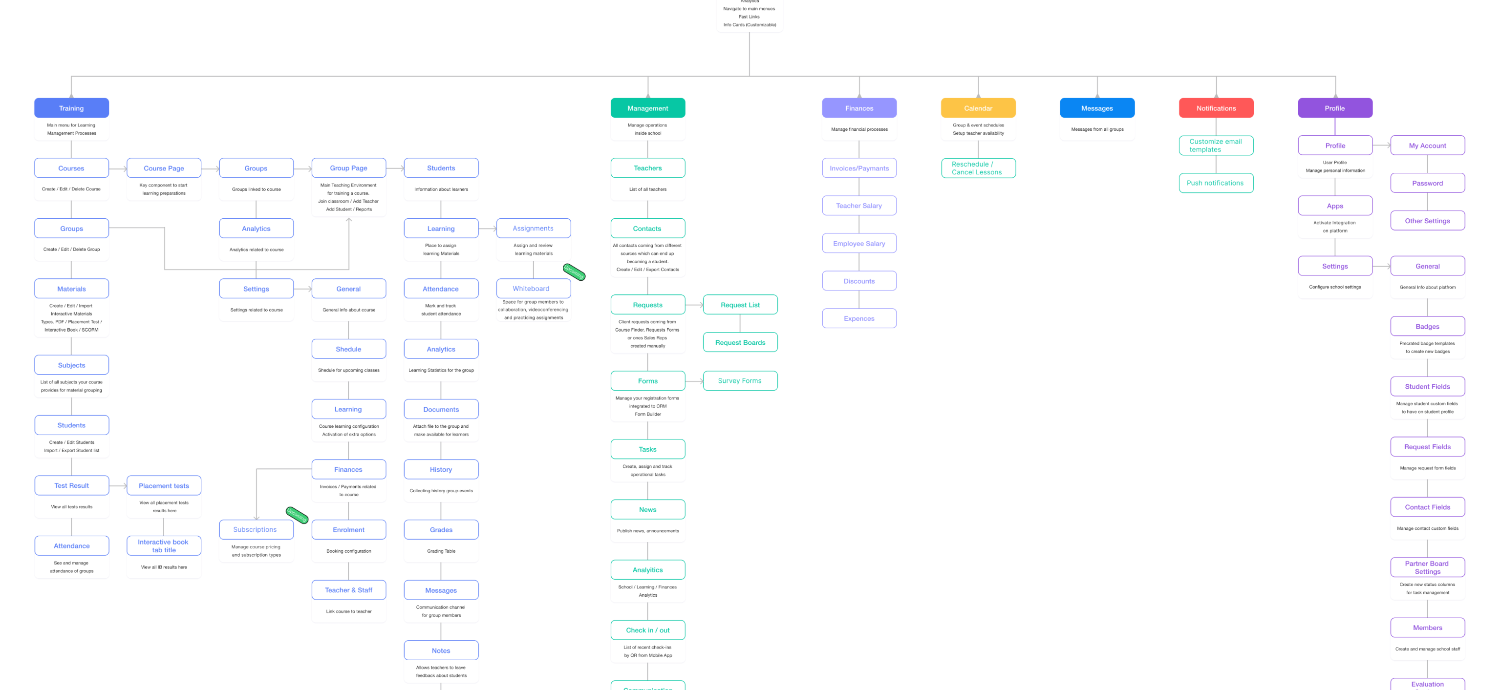Select the Tasks node
The height and width of the screenshot is (690, 1501).
coord(647,449)
